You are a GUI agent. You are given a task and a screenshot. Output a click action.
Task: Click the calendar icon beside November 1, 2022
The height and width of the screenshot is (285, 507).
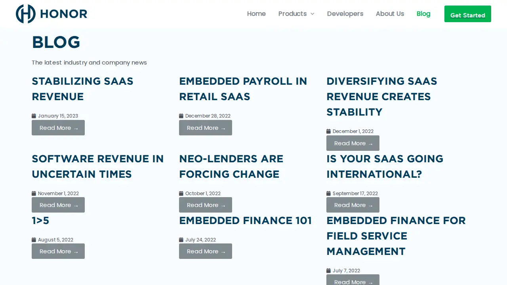click(34, 194)
